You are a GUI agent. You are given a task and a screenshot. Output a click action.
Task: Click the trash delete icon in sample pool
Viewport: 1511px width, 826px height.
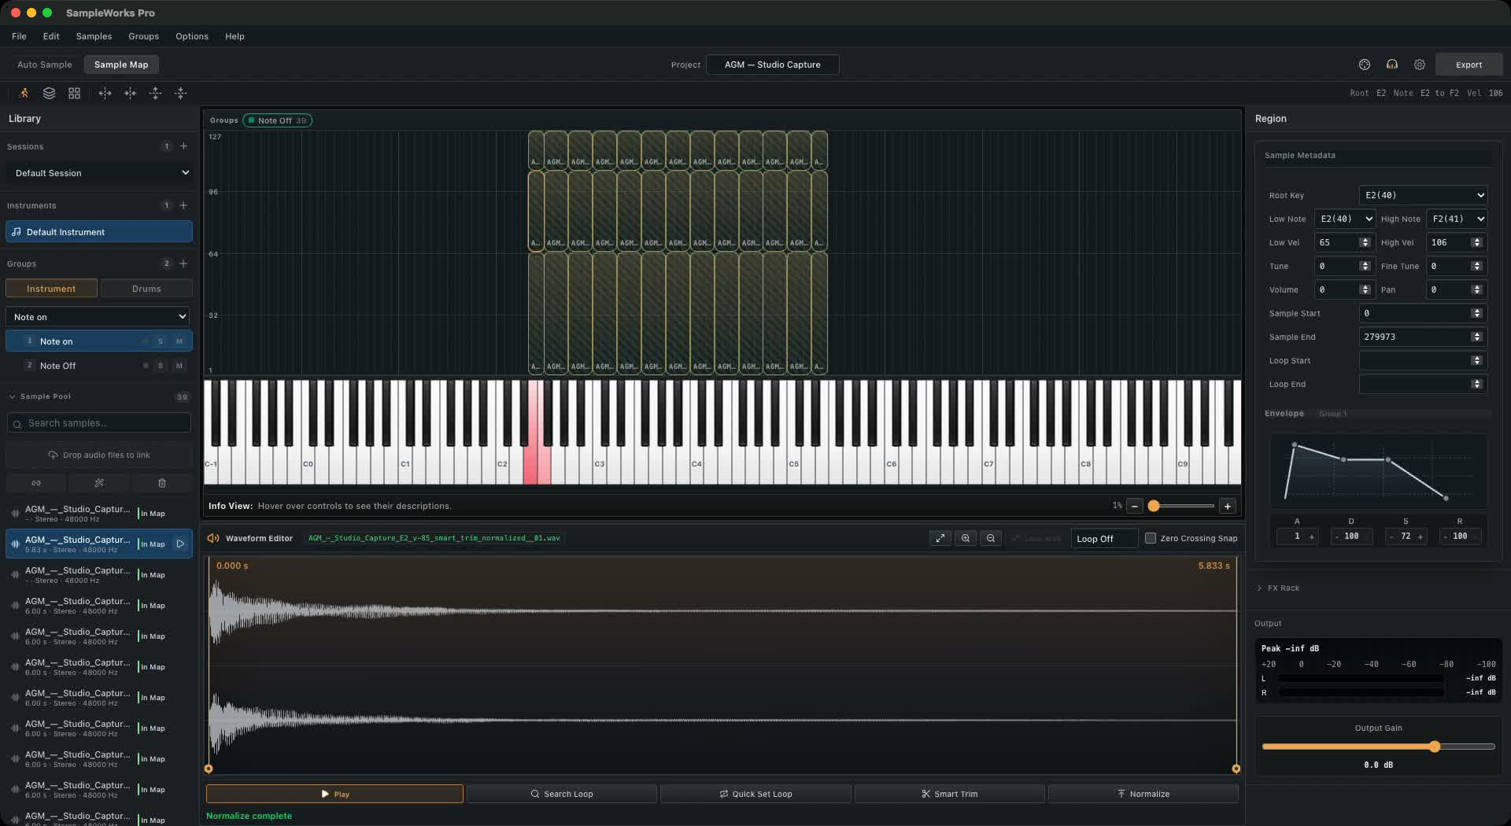pyautogui.click(x=162, y=483)
